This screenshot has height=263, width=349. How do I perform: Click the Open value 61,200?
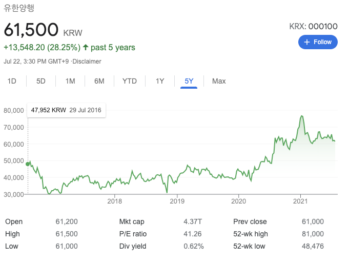[67, 221]
